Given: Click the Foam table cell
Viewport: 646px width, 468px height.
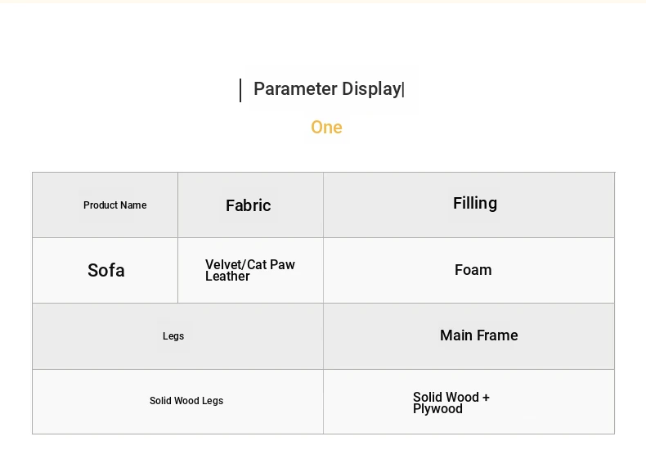Looking at the screenshot, I should pos(473,270).
